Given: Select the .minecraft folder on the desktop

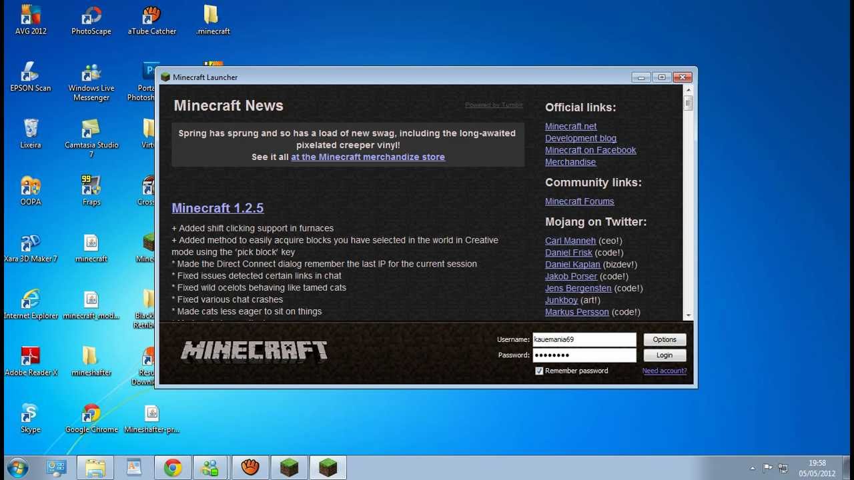Looking at the screenshot, I should click(213, 20).
